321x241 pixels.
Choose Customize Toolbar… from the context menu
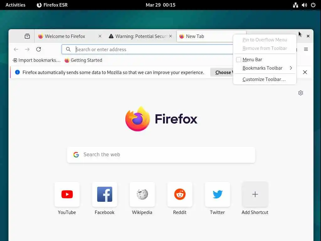(x=265, y=79)
